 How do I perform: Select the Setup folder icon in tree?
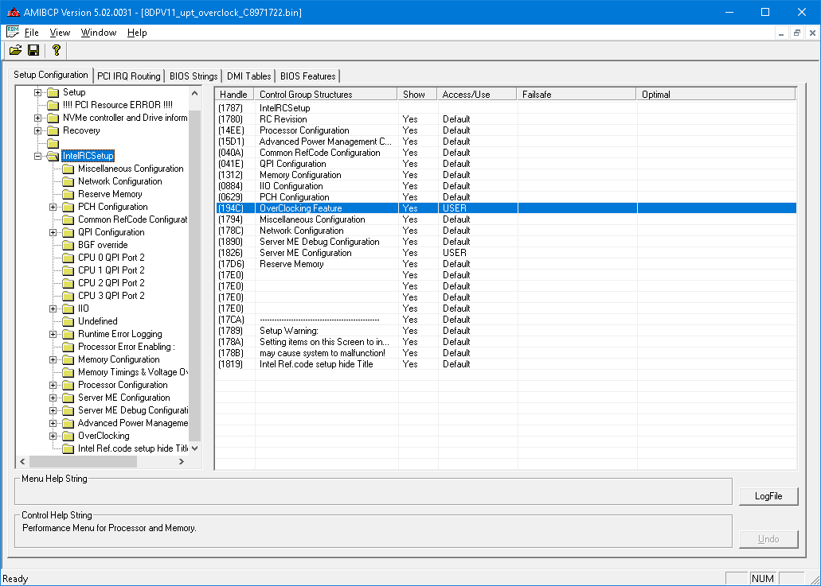point(53,92)
